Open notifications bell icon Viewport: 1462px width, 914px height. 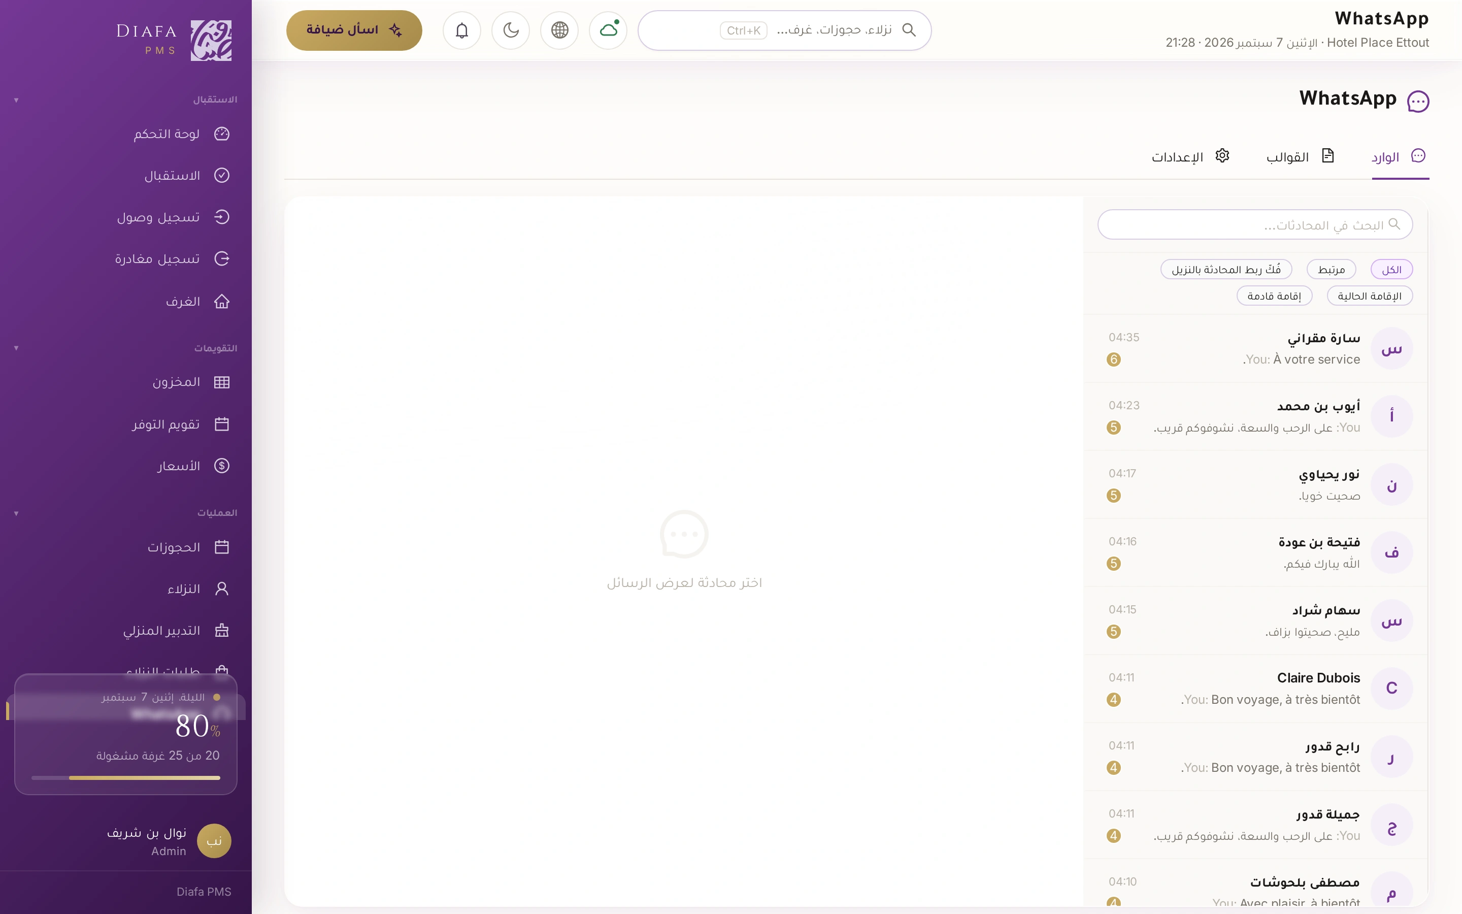(x=461, y=30)
